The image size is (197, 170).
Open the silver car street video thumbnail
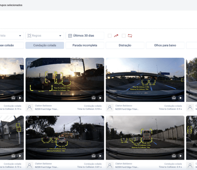point(65,138)
